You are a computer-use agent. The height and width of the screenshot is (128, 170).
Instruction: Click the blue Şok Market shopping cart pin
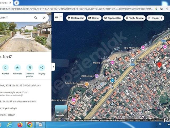[112, 81]
